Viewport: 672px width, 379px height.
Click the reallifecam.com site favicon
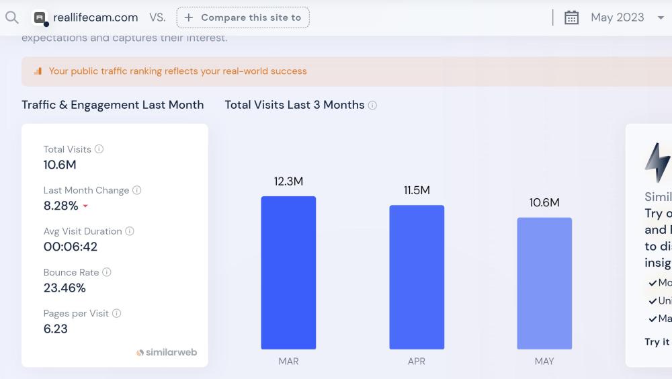(x=40, y=18)
